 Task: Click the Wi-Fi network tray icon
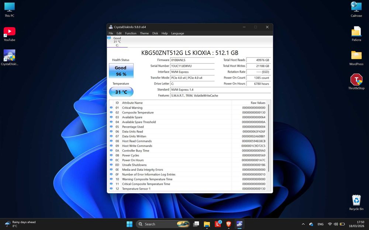(330, 224)
